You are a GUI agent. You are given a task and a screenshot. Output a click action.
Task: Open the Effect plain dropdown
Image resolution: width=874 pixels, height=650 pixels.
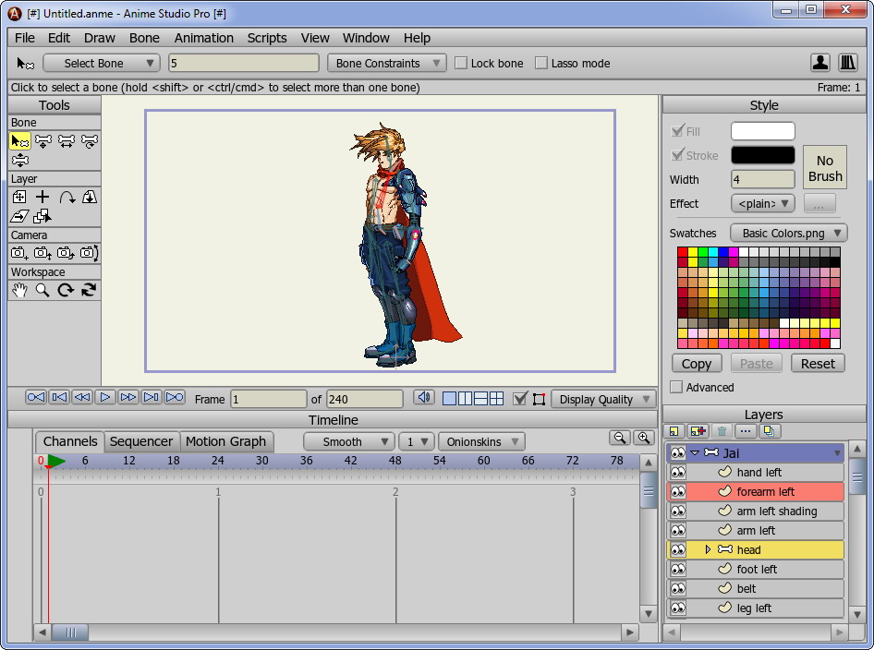point(762,203)
